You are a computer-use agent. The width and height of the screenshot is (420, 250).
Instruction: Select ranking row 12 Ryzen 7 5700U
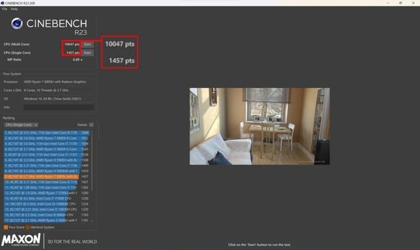click(47, 193)
